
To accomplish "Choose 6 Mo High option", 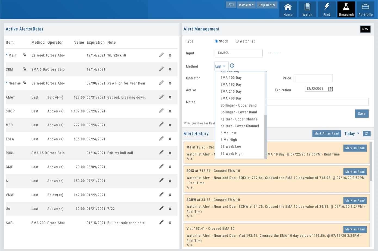I will [x=229, y=140].
